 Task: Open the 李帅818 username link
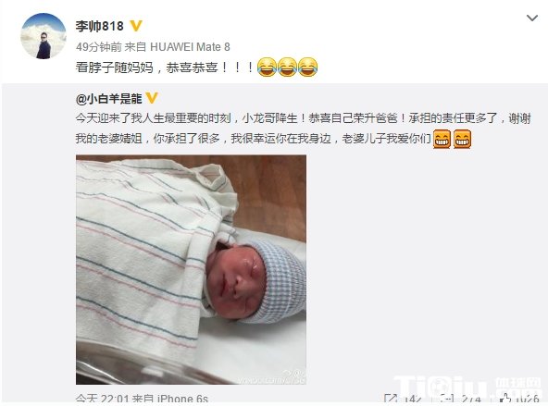coord(100,26)
